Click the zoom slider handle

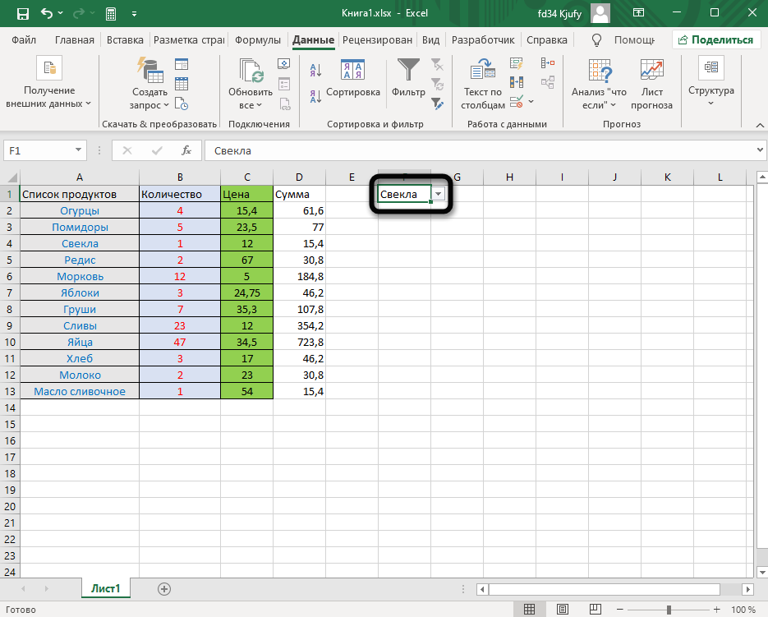point(668,610)
